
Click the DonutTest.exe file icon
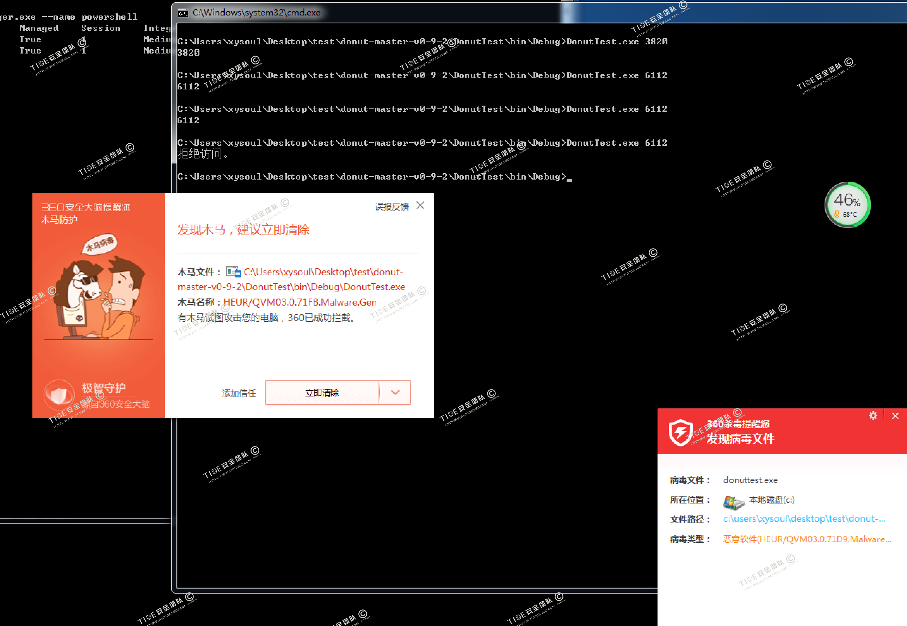233,272
